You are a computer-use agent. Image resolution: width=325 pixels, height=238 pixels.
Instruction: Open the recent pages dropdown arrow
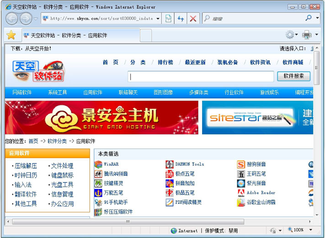36,19
